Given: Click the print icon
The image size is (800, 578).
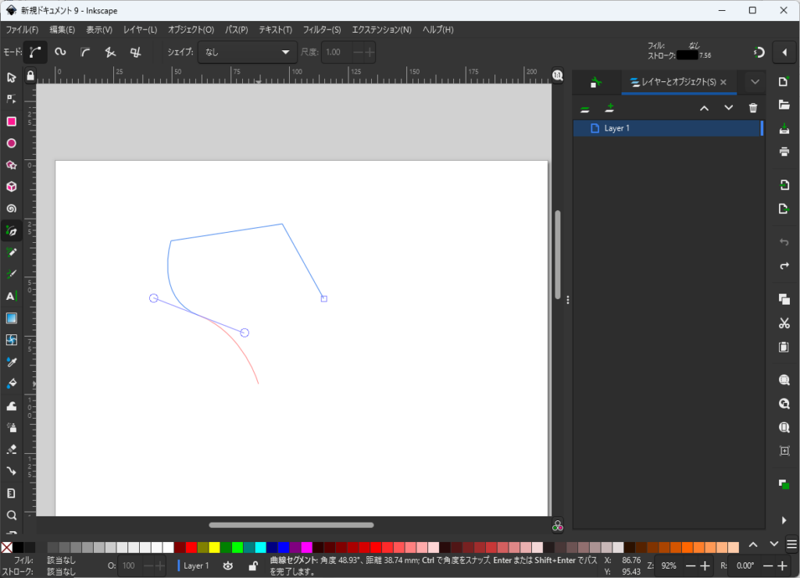Looking at the screenshot, I should point(784,152).
